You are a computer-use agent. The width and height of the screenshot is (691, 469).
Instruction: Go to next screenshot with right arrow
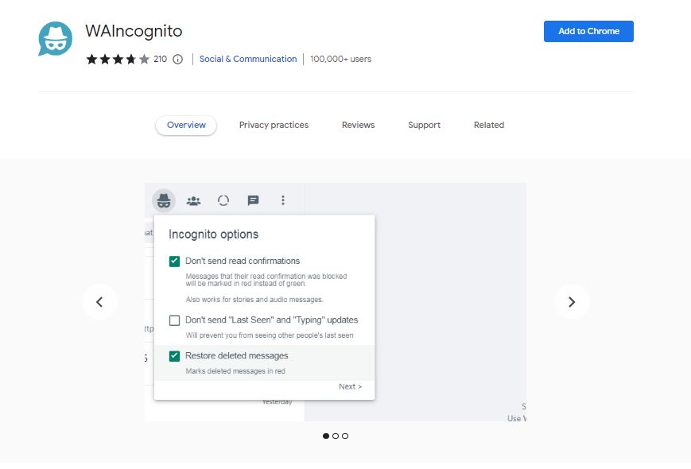[572, 302]
